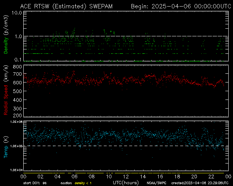Click the '1.0E+06' temperature axis value
The width and height of the screenshot is (233, 186).
click(x=16, y=122)
